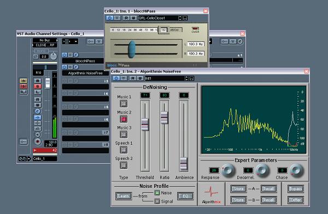328x214 pixels.
Task: Open the Algorithmix NoiseFree insert slot
Action: [85, 73]
